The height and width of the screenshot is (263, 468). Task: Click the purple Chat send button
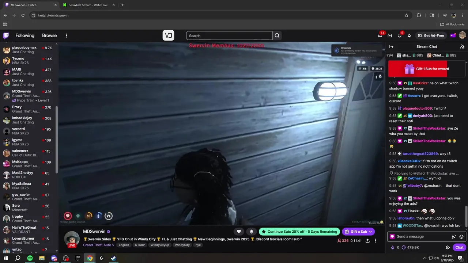point(459,247)
